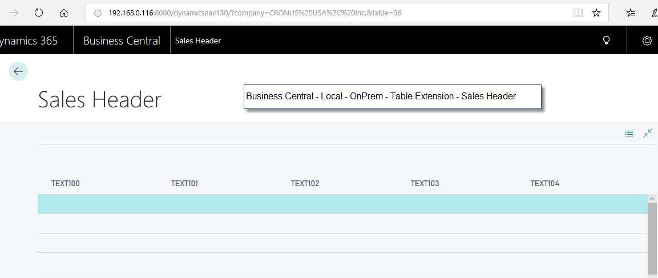Select the highlighted first table row
This screenshot has height=278, width=658.
click(342, 204)
